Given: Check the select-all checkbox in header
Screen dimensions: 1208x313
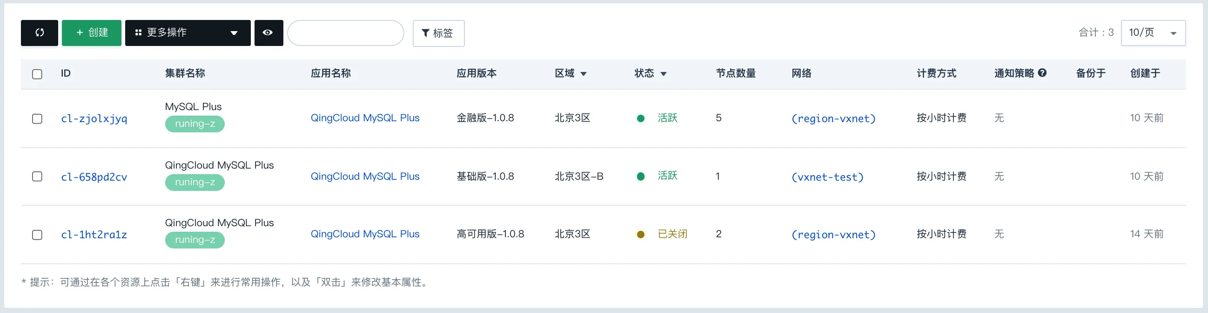Looking at the screenshot, I should coord(37,74).
